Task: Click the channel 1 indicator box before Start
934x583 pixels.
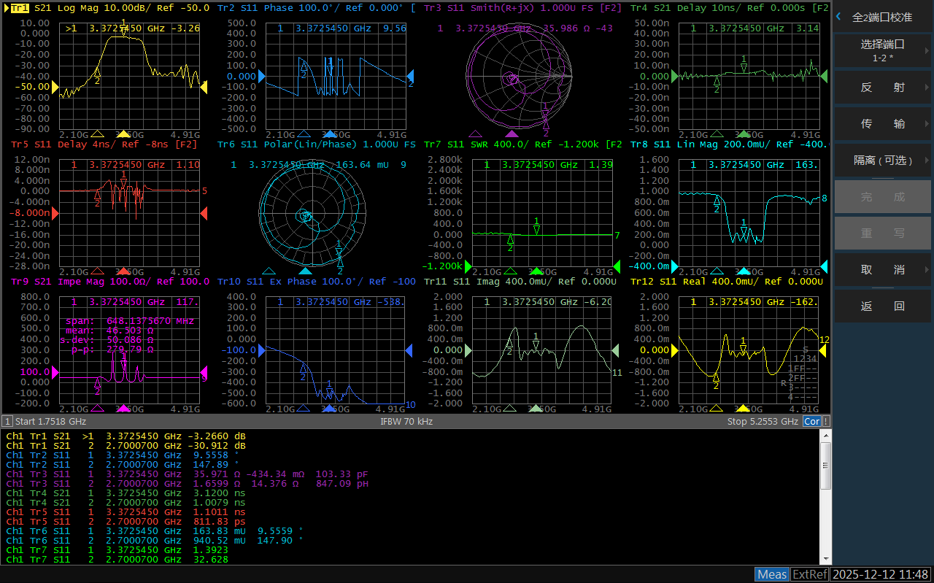Action: click(x=7, y=421)
